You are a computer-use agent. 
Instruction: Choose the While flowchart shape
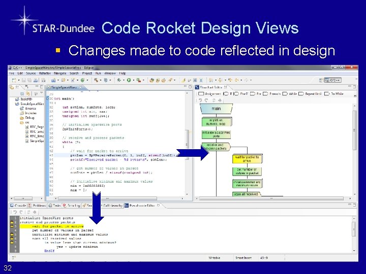click(290, 94)
